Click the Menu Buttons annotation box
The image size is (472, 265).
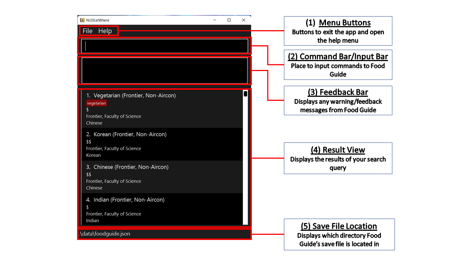tap(338, 31)
